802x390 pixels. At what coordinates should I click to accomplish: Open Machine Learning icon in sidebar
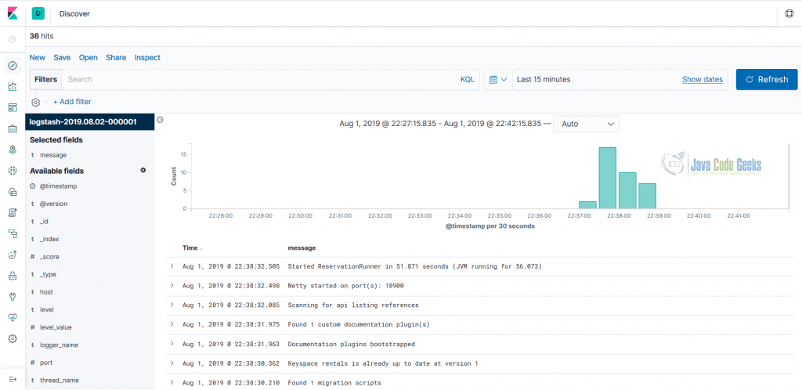(13, 171)
